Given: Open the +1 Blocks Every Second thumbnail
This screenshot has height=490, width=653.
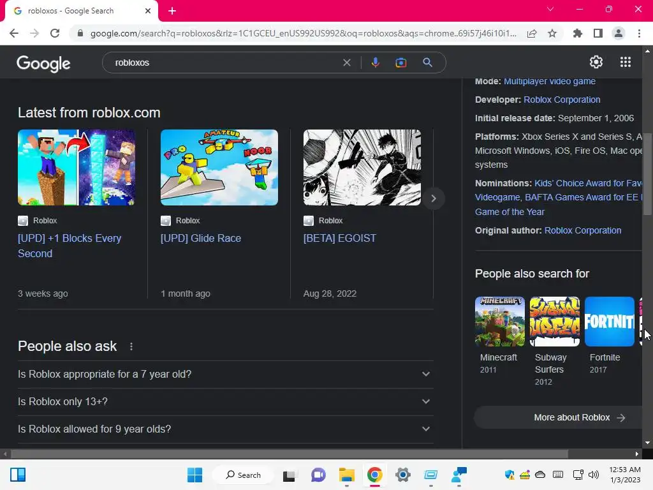Looking at the screenshot, I should pyautogui.click(x=77, y=168).
